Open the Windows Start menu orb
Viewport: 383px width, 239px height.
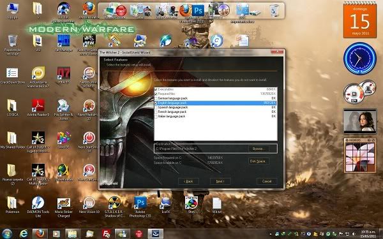coord(7,234)
